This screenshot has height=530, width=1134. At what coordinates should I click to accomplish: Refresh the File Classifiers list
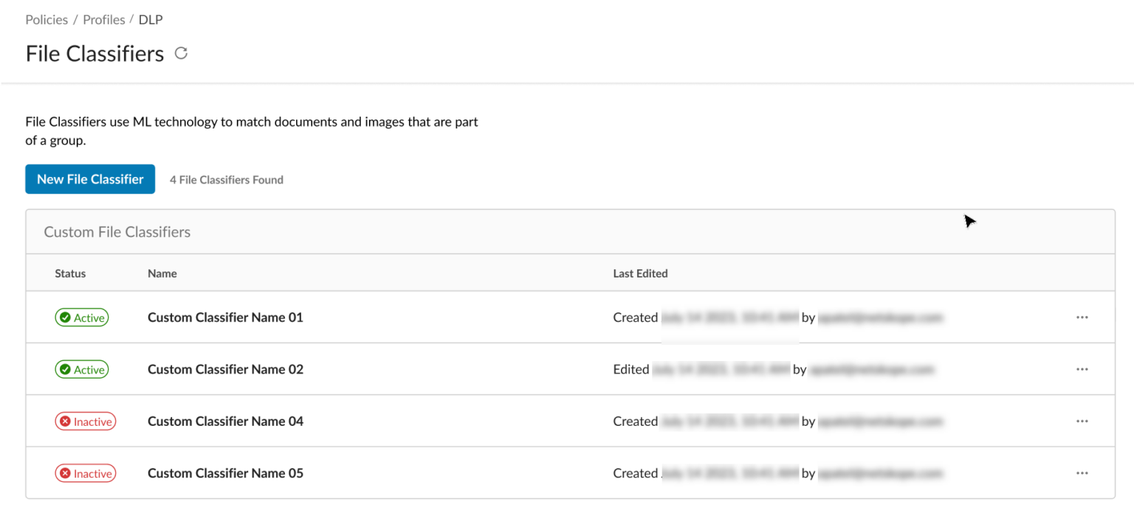[181, 53]
